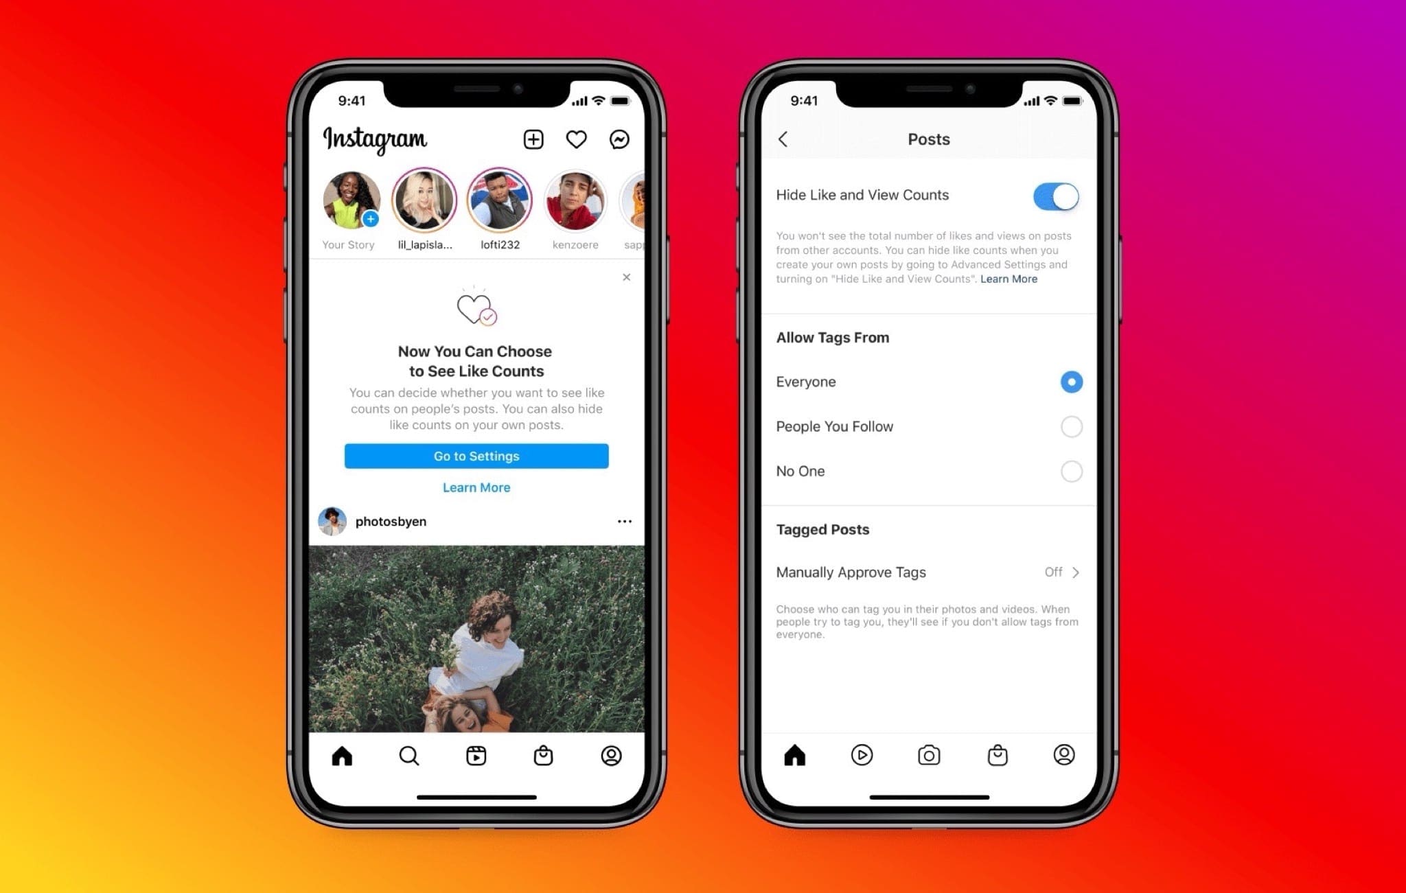Open the Posts settings back arrow

[782, 138]
